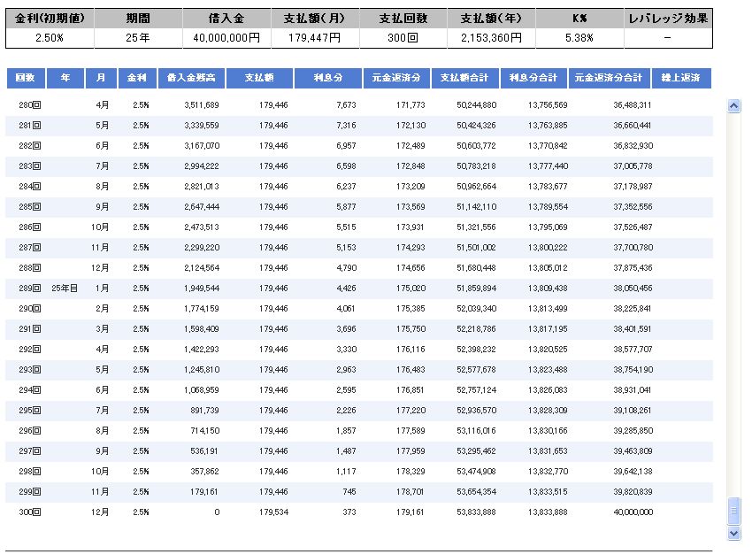
Task: Click the 利息分 column header
Action: pyautogui.click(x=328, y=78)
